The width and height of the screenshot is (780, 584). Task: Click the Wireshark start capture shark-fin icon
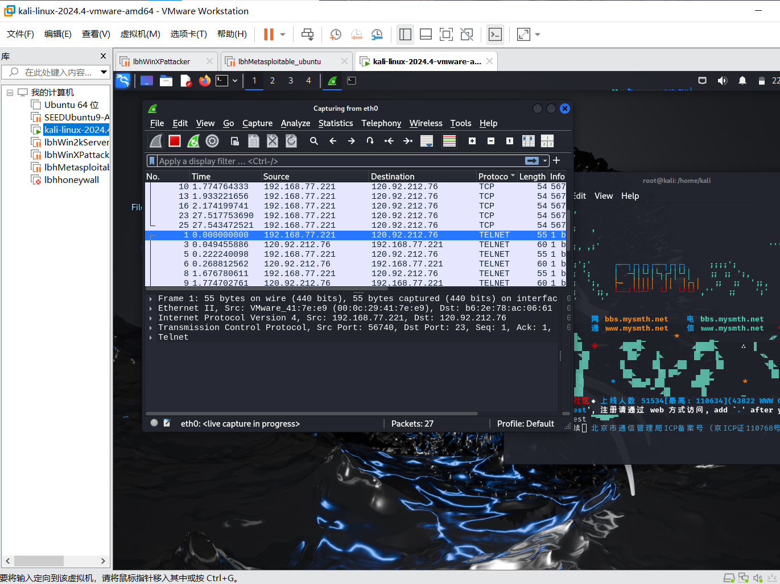point(156,141)
